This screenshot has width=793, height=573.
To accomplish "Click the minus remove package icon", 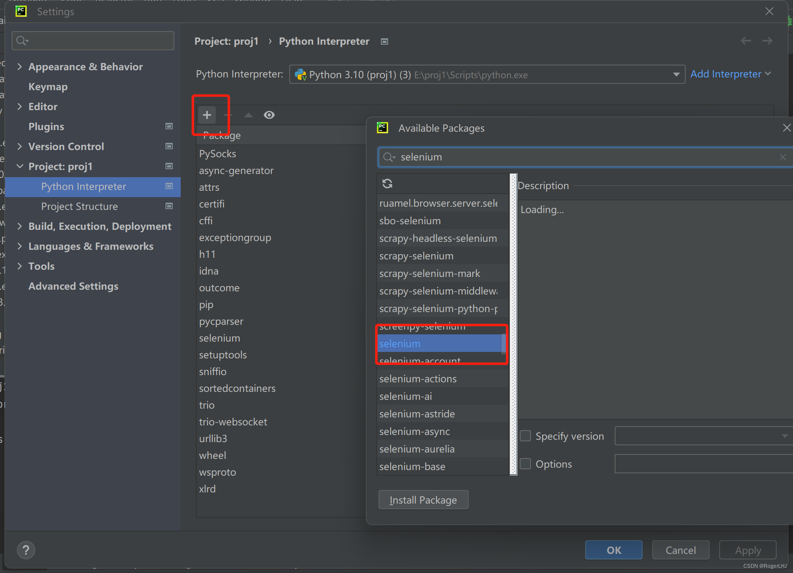I will coord(228,115).
